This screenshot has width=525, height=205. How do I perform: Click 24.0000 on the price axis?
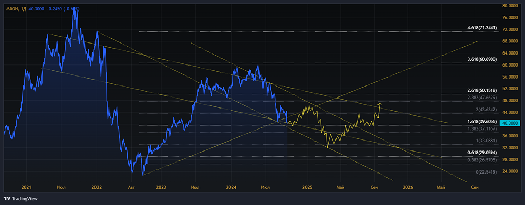[511, 171]
